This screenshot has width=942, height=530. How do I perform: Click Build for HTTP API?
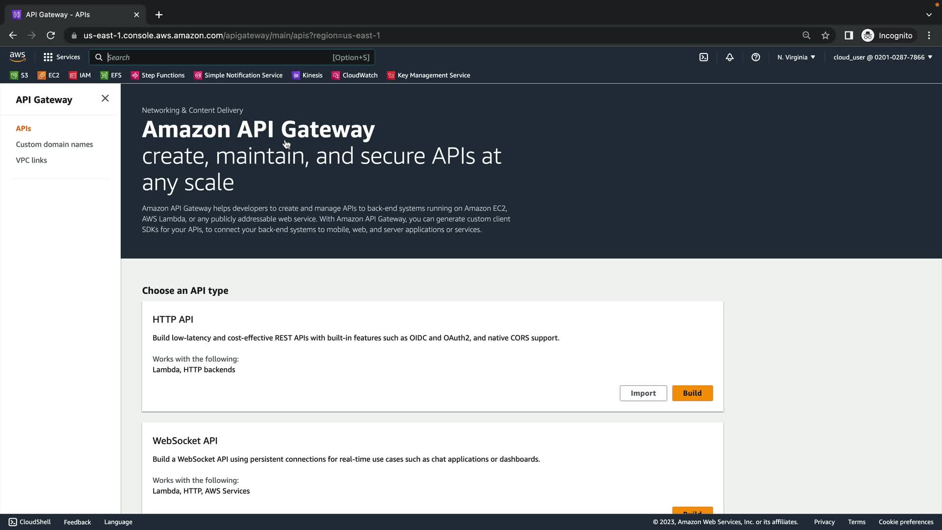click(x=692, y=393)
